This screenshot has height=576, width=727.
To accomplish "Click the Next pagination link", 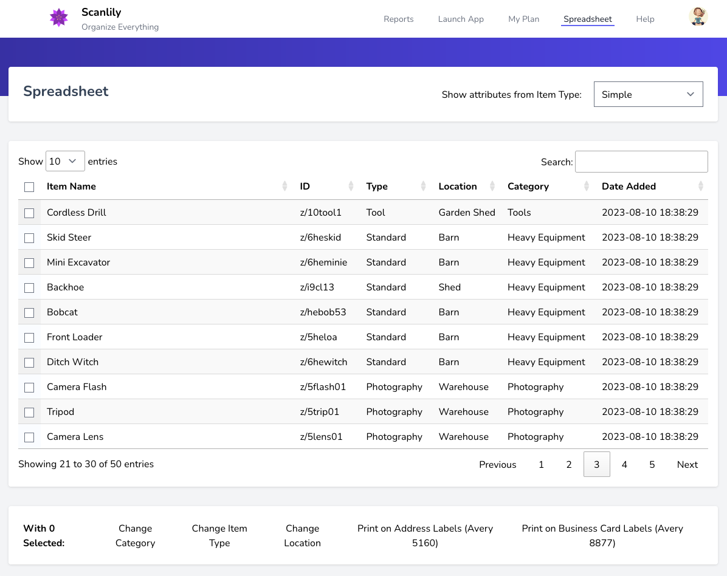I will tap(687, 464).
